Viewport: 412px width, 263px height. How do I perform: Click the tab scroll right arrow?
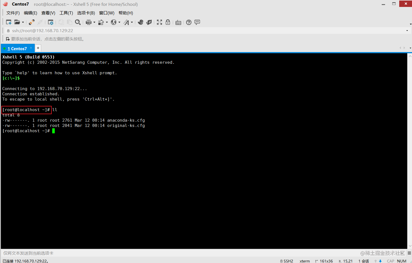[x=404, y=48]
